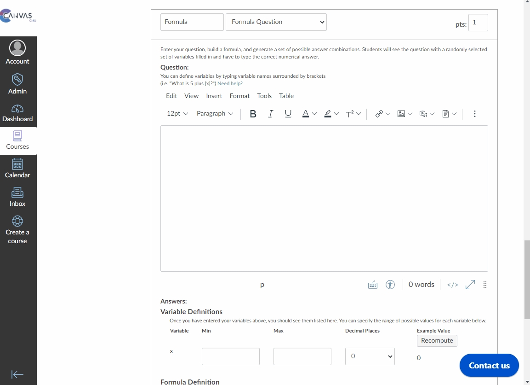The image size is (530, 385).
Task: Click the Recompute button
Action: pyautogui.click(x=437, y=341)
